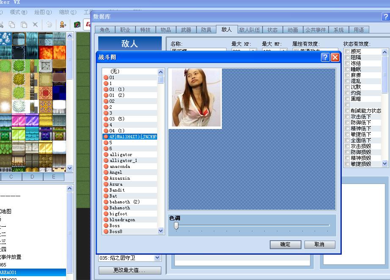Confirm with the 确定 button
This screenshot has height=280, width=390.
click(x=285, y=244)
